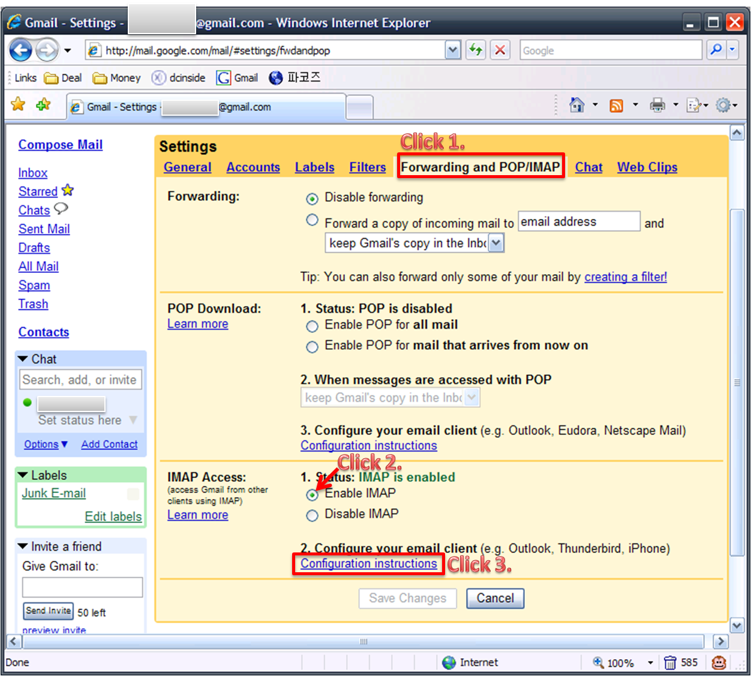Viewport: 751px width, 676px height.
Task: Click the browser Forward arrow button
Action: coord(47,50)
